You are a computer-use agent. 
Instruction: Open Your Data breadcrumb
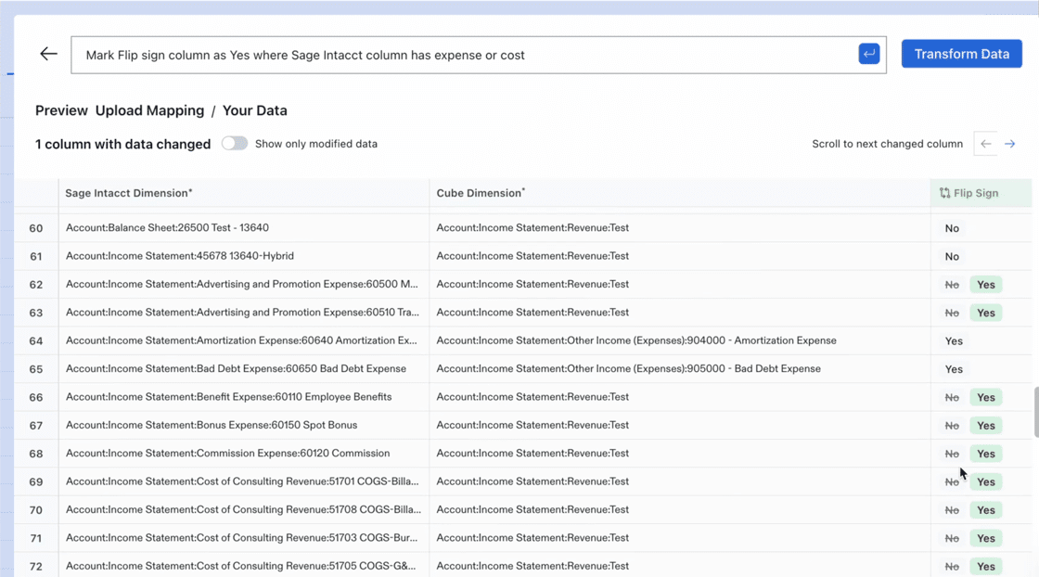pos(254,110)
